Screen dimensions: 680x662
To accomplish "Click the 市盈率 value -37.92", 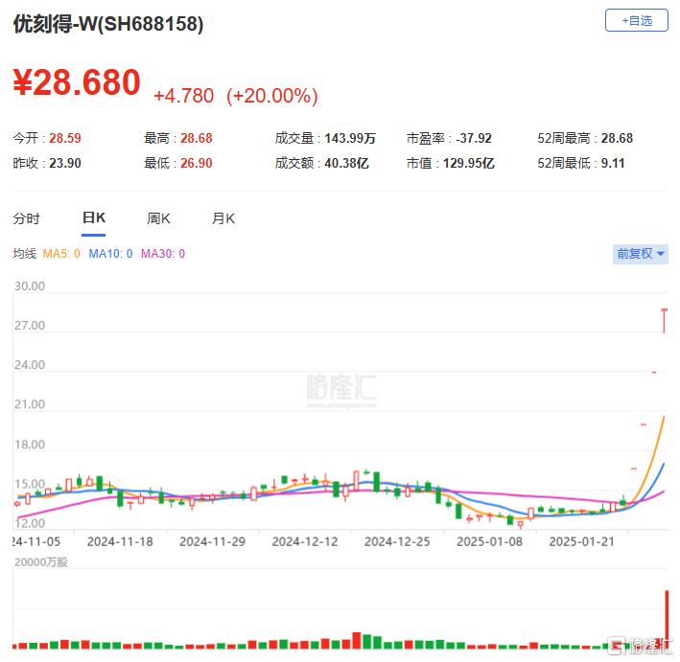I will (474, 138).
